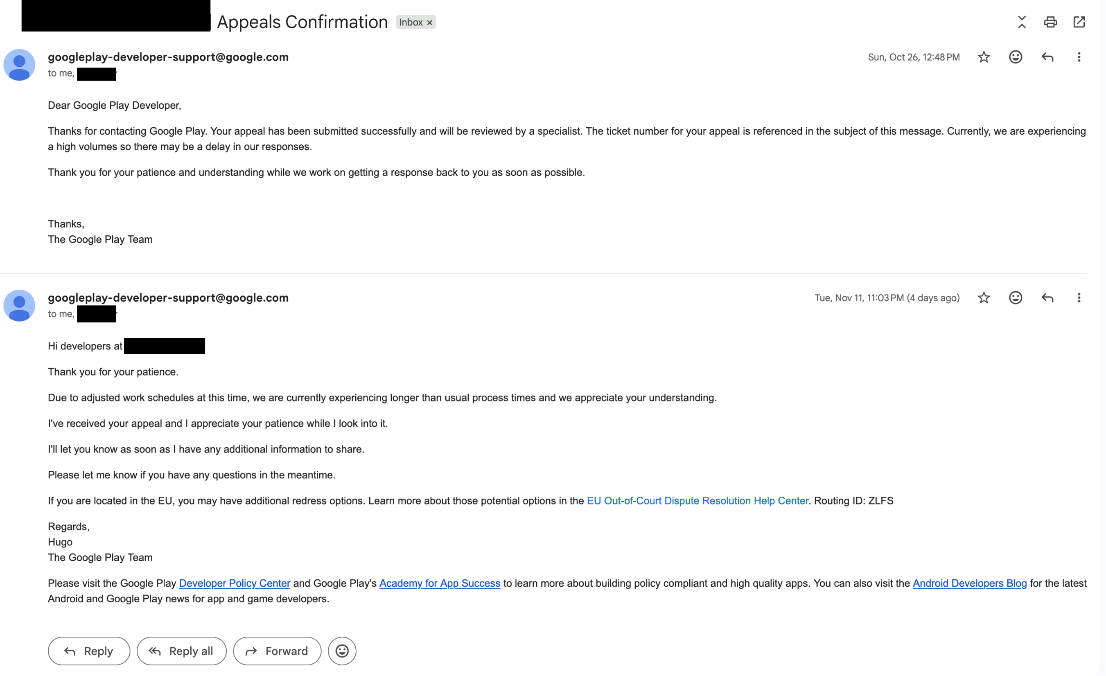Viewport: 1106px width, 676px height.
Task: Open more options for Oct 26 message
Action: tap(1079, 57)
